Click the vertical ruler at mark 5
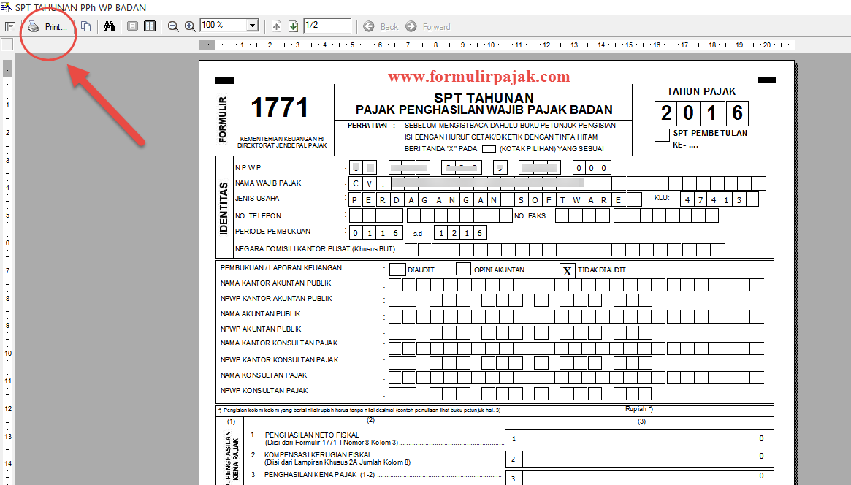 tap(7, 215)
